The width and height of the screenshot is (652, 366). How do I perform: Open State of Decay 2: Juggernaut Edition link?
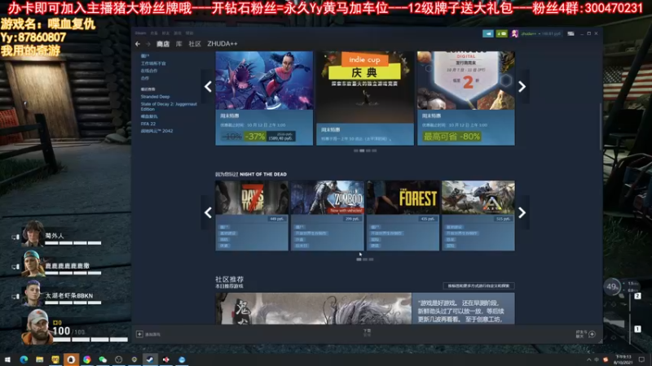pos(169,107)
